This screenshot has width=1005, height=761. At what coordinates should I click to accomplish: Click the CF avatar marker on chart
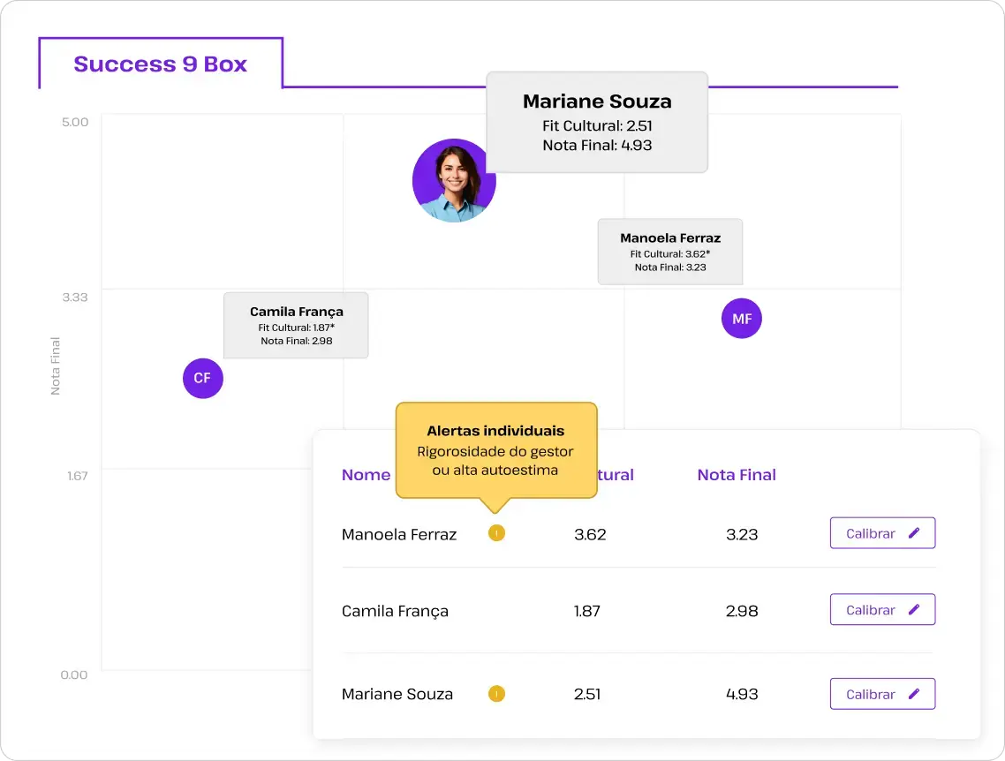(x=202, y=378)
